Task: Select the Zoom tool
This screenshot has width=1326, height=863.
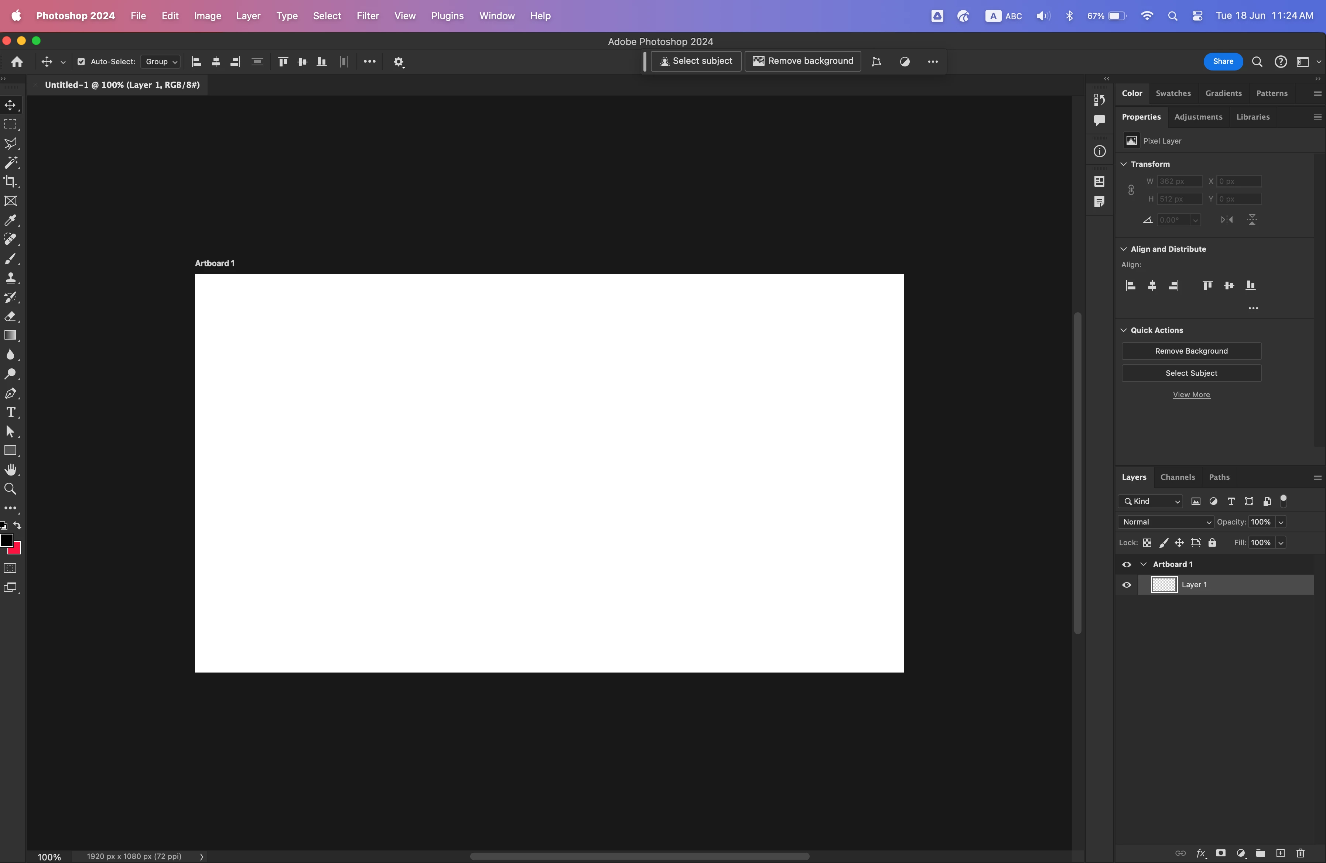Action: pos(11,489)
